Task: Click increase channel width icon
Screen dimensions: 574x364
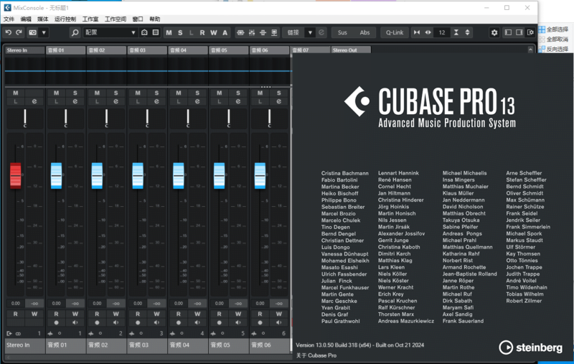Action: point(428,32)
